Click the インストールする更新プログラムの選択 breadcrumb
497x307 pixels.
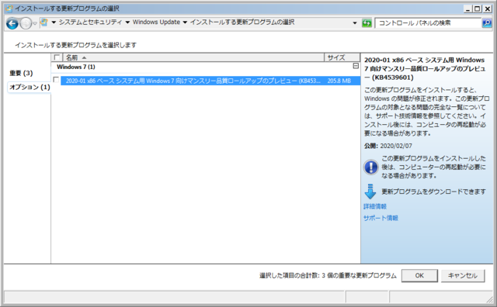pyautogui.click(x=242, y=22)
